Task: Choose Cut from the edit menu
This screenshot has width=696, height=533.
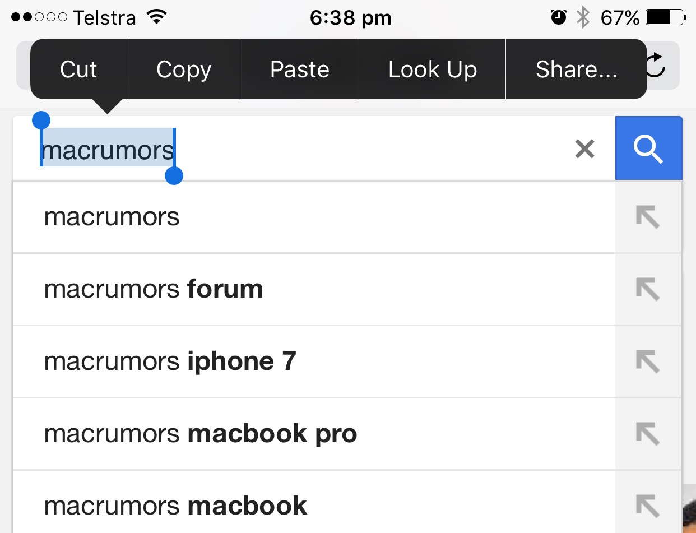Action: pos(78,69)
